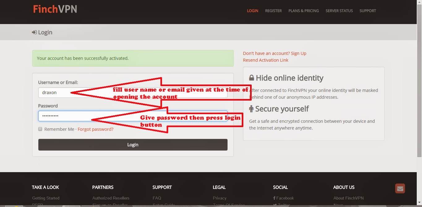Viewport: 422px width, 207px height.
Task: Click the FinchVPN logo
Action: pyautogui.click(x=55, y=9)
